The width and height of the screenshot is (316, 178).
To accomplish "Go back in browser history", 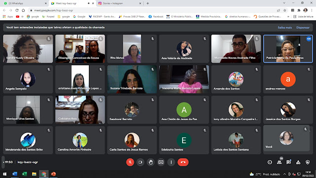I will tap(4, 10).
